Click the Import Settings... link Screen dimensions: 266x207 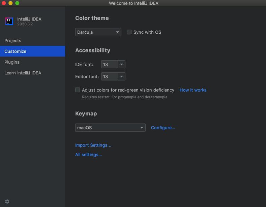click(x=93, y=145)
